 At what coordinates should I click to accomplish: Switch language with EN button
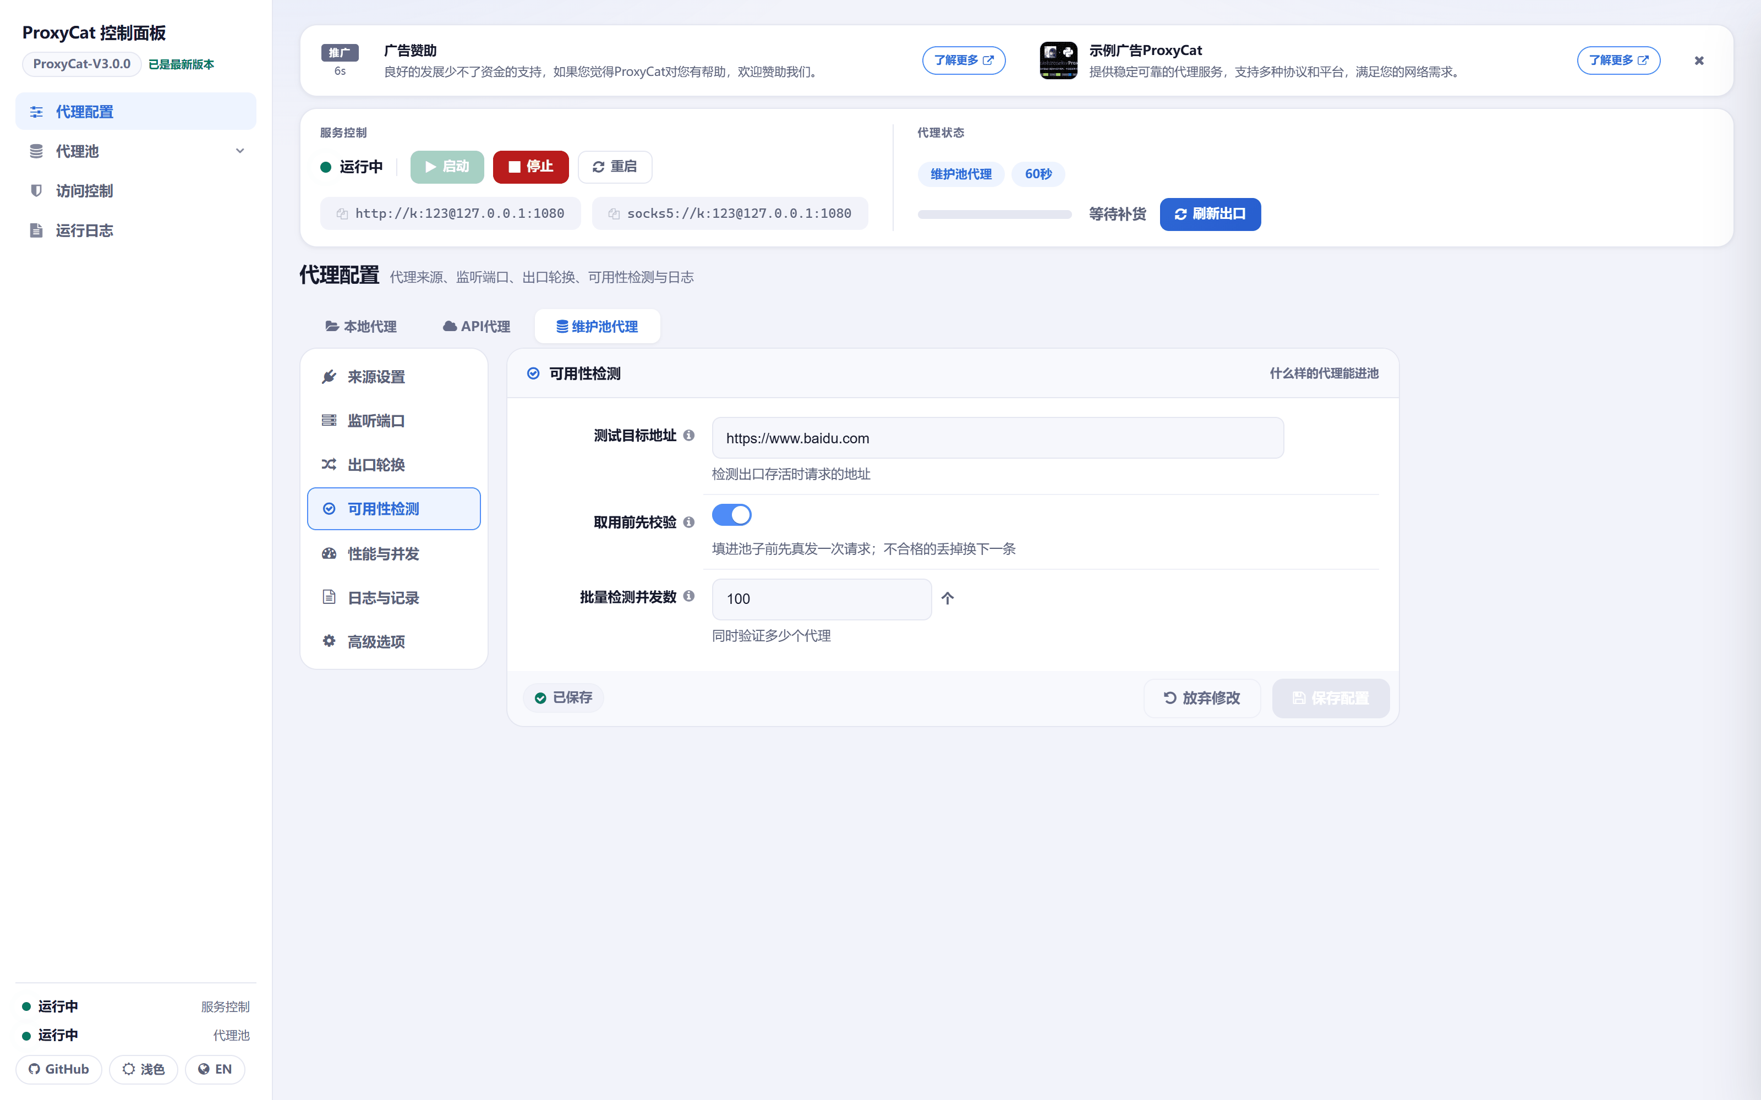[x=215, y=1069]
